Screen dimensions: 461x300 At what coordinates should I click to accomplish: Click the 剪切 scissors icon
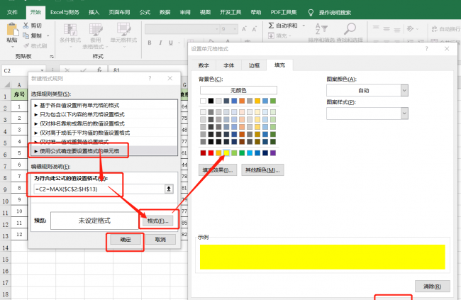[x=26, y=26]
